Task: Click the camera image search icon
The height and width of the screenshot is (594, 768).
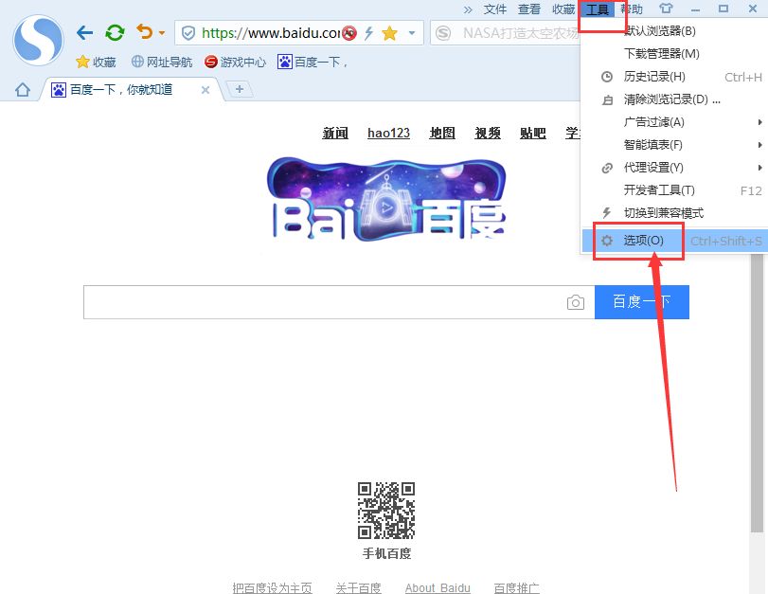Action: point(575,302)
